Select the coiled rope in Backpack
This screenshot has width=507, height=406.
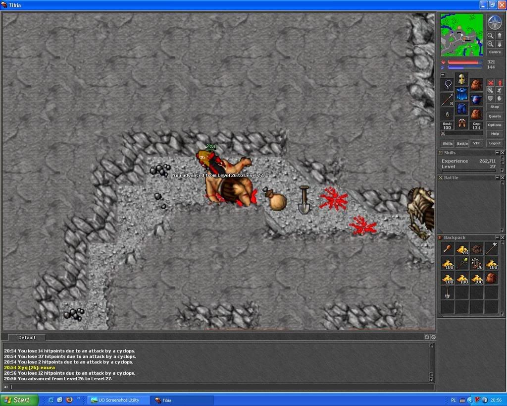(x=477, y=249)
